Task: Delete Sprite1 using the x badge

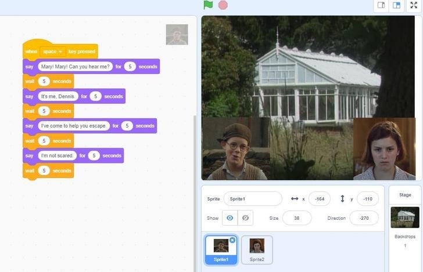Action: coord(232,240)
